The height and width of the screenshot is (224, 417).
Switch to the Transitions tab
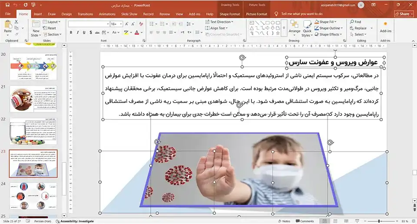pos(85,14)
